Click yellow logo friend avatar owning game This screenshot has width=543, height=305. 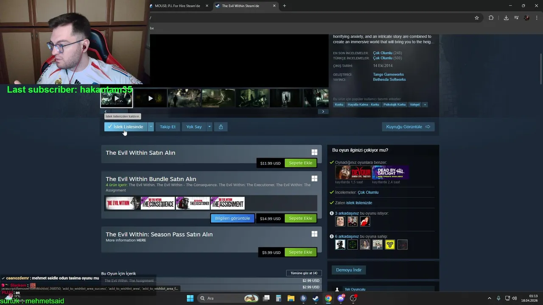pyautogui.click(x=390, y=244)
